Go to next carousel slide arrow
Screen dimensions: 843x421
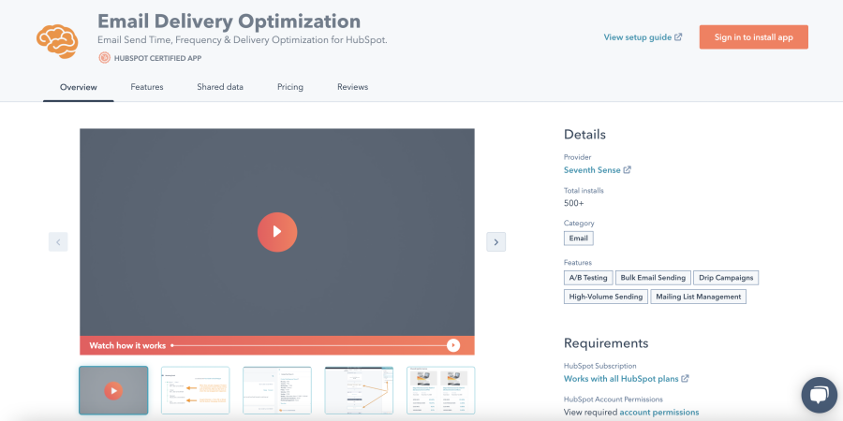tap(495, 242)
